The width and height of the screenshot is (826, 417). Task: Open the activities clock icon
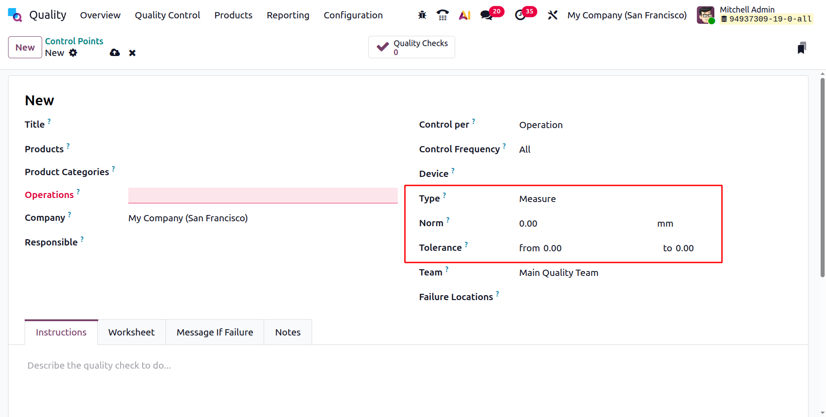(520, 15)
